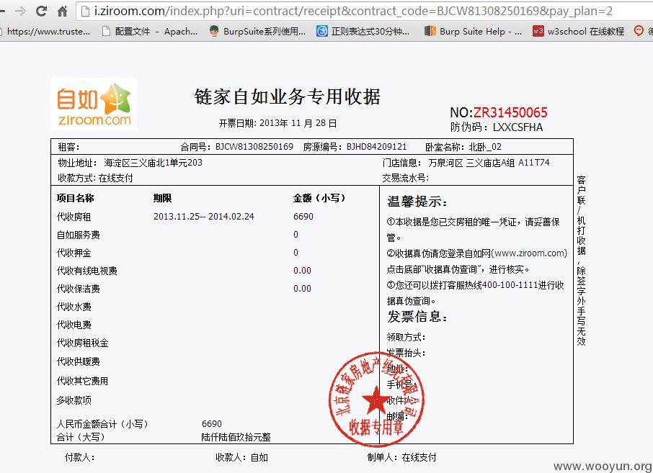This screenshot has width=653, height=473.
Task: Click the 温馨提示 heading
Action: [417, 202]
